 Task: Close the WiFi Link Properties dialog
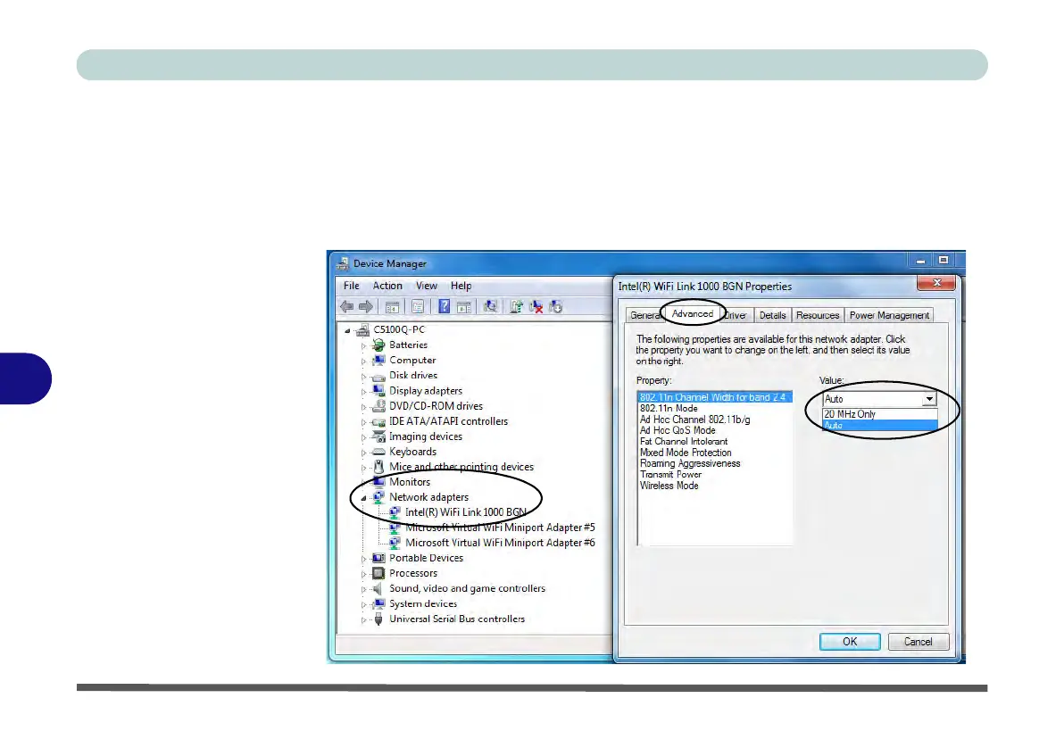(936, 282)
